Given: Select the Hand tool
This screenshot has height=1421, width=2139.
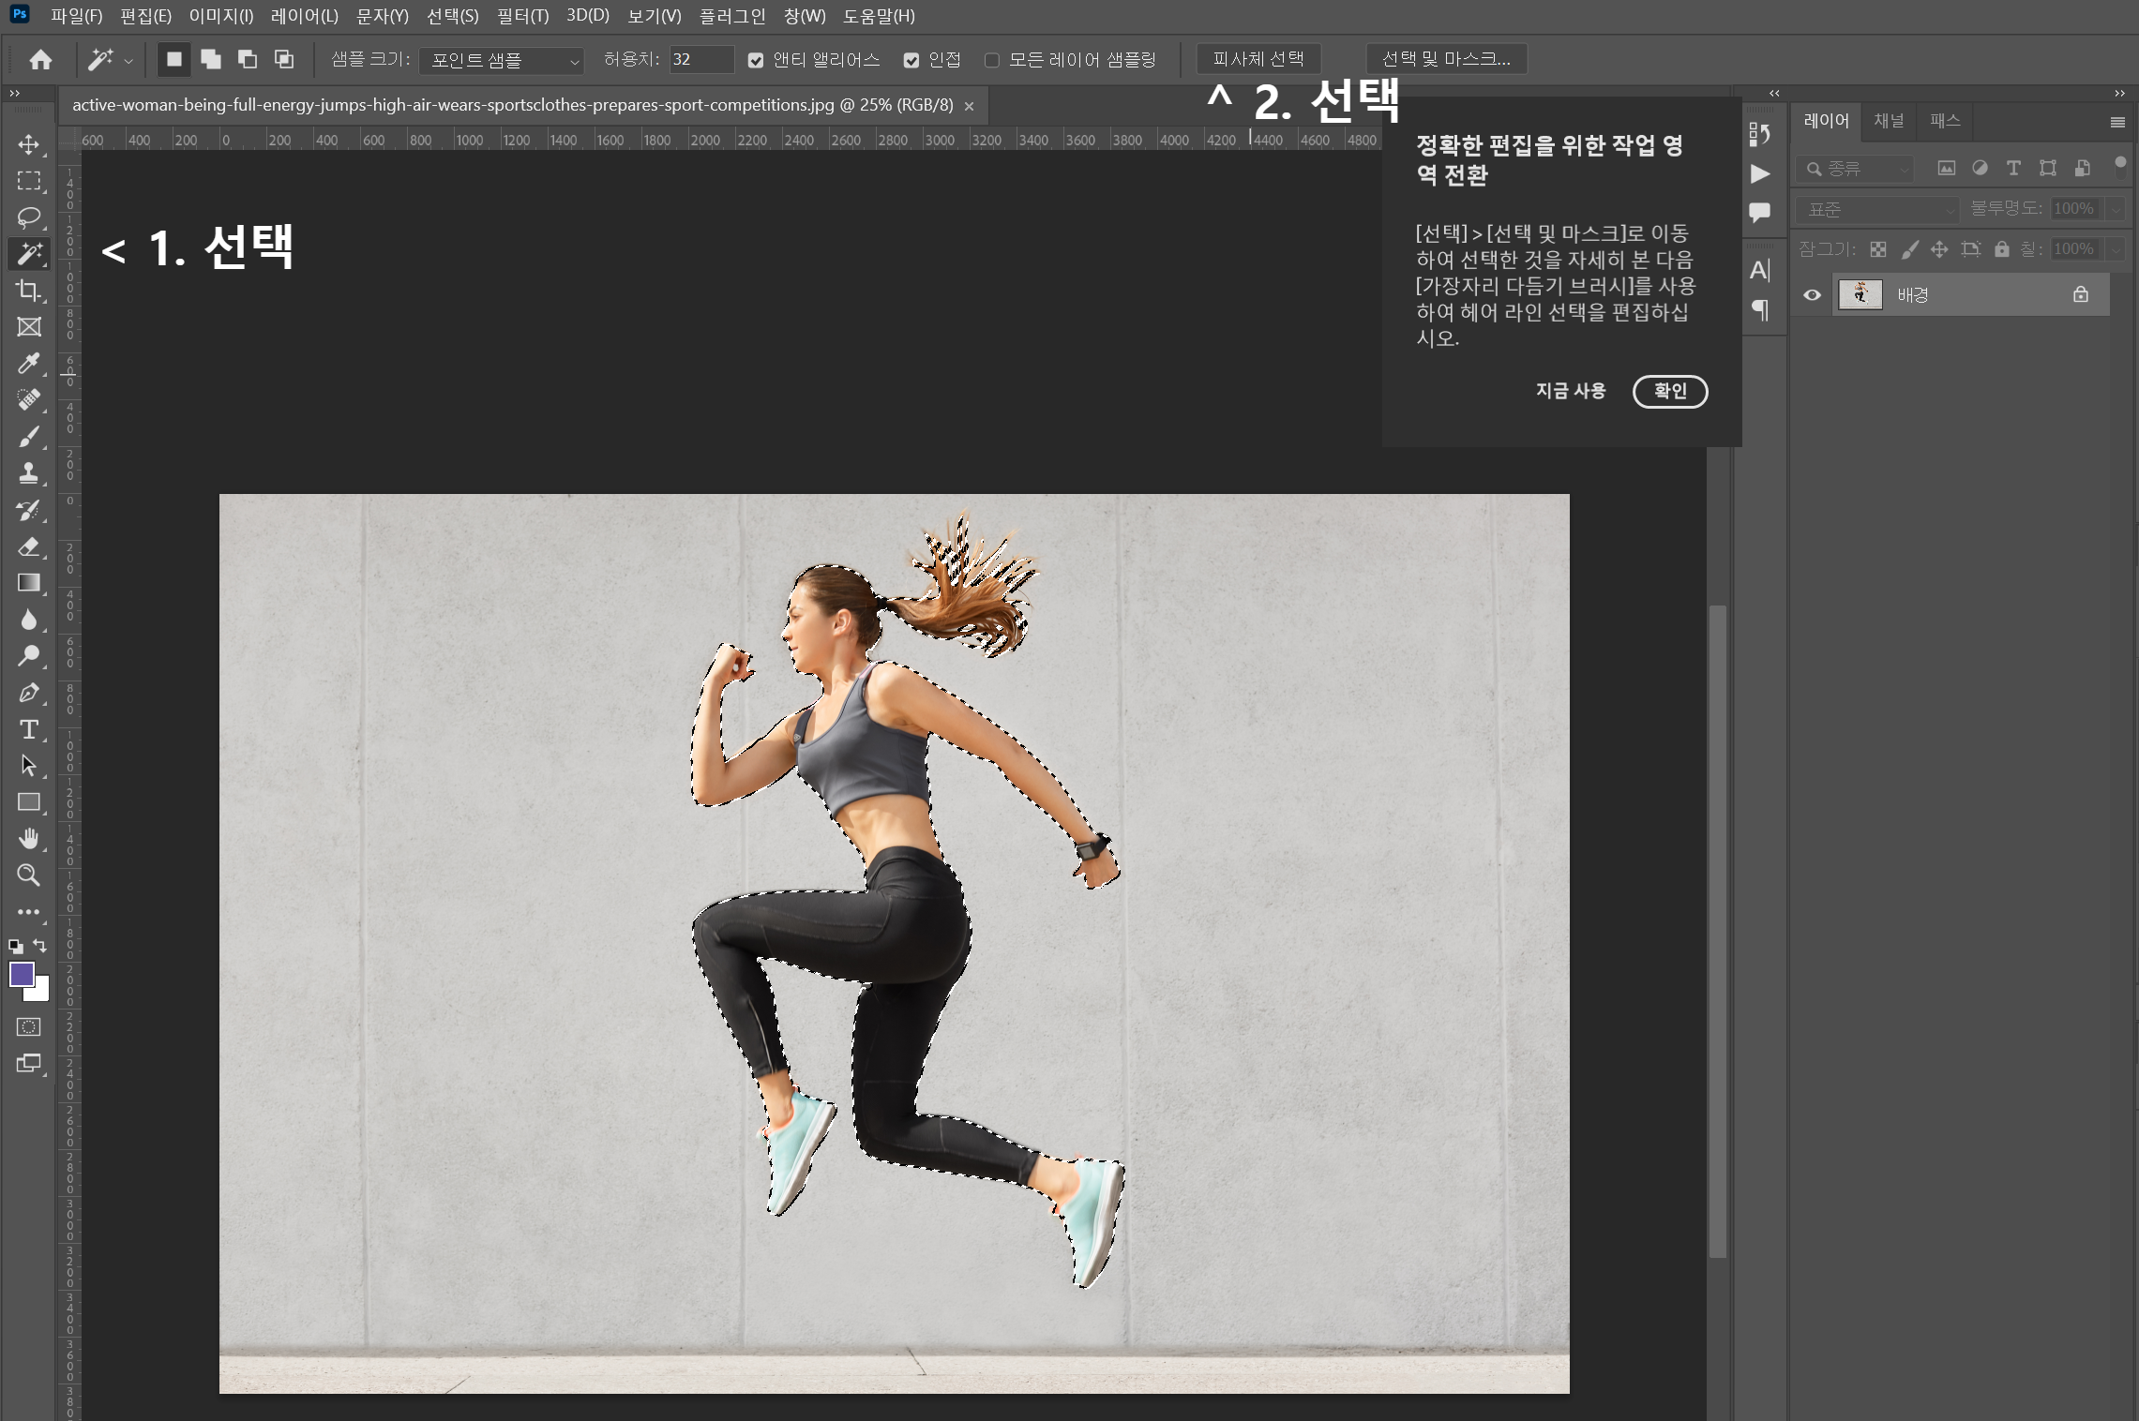Looking at the screenshot, I should pos(29,839).
